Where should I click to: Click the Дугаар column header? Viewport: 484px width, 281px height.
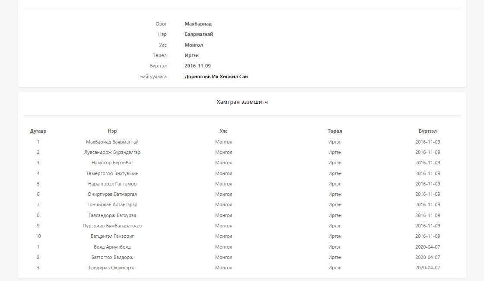point(38,131)
